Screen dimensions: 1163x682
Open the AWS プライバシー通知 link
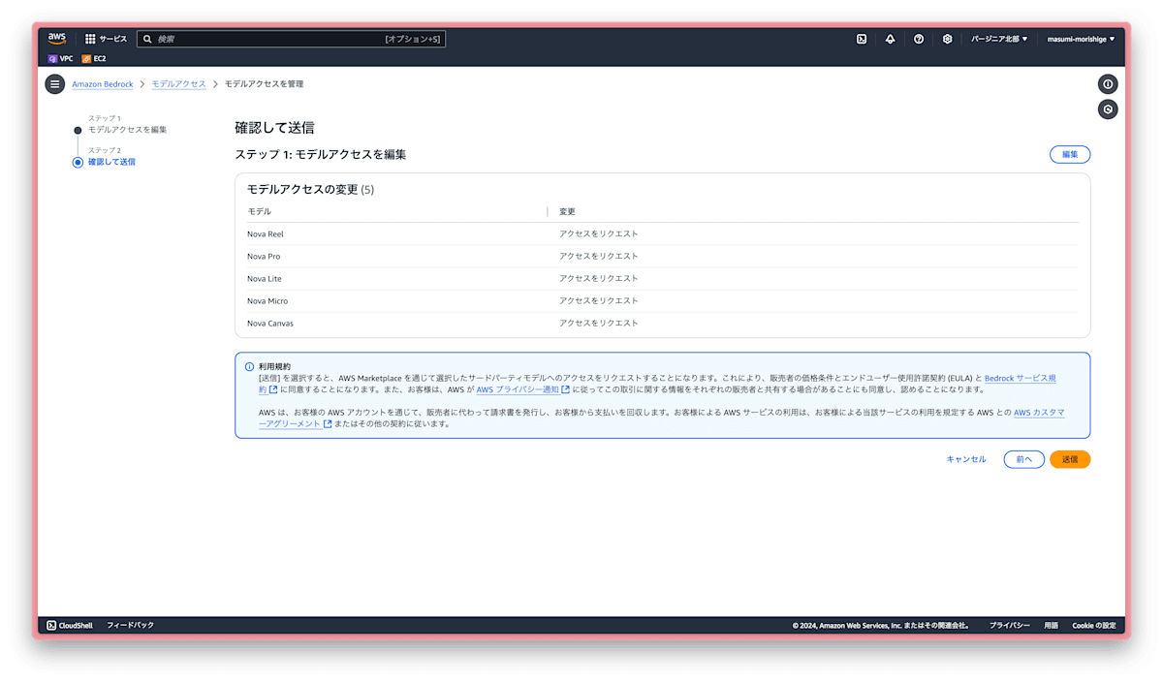[523, 389]
